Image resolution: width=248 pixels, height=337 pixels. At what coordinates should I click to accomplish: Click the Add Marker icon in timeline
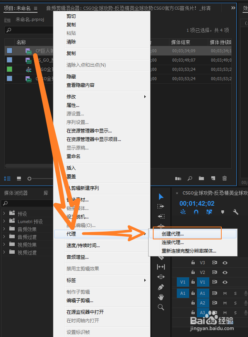pyautogui.click(x=223, y=212)
